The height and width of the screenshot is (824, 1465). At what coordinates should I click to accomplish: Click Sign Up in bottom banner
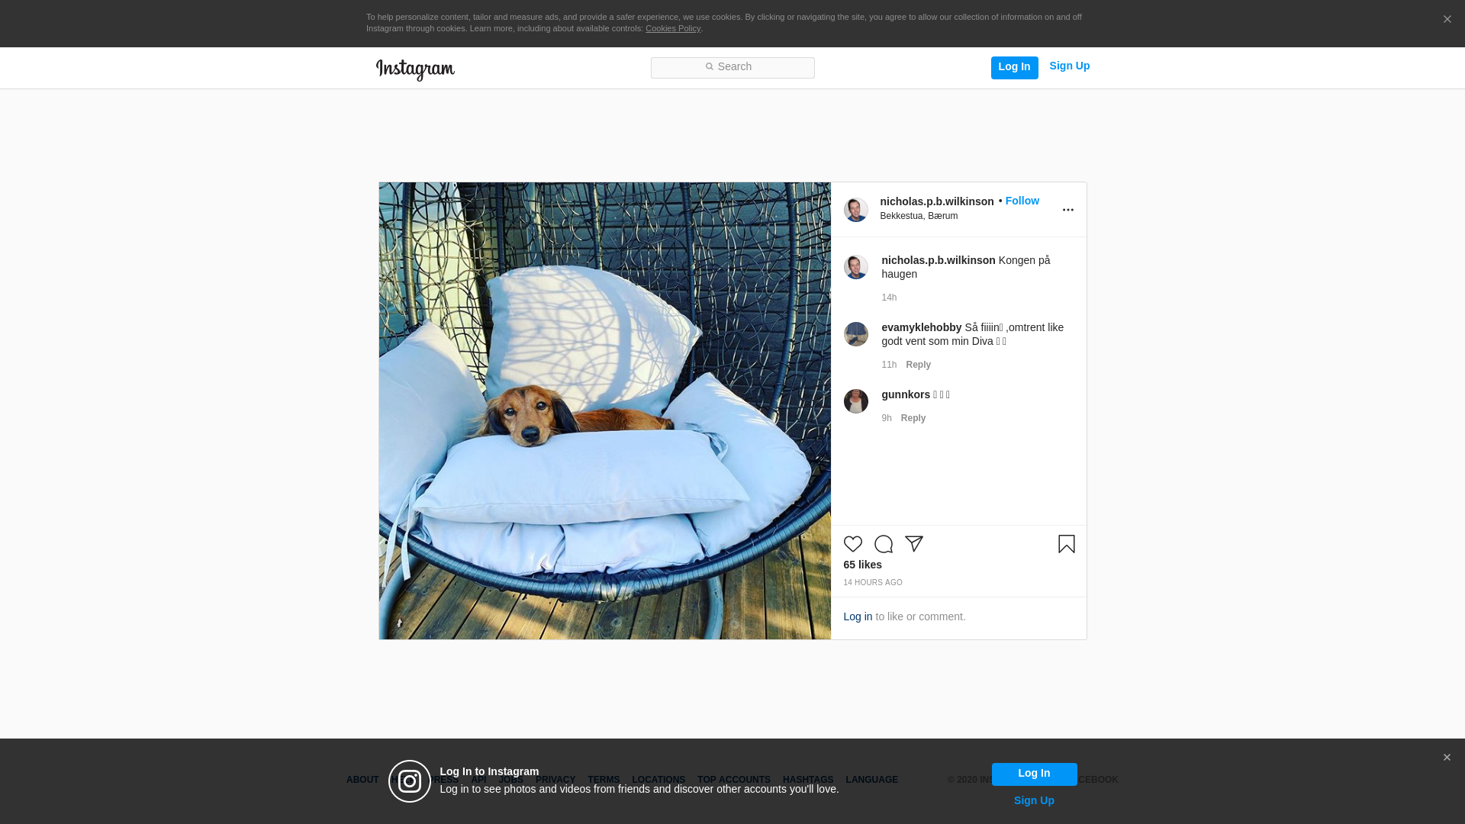tap(1034, 800)
